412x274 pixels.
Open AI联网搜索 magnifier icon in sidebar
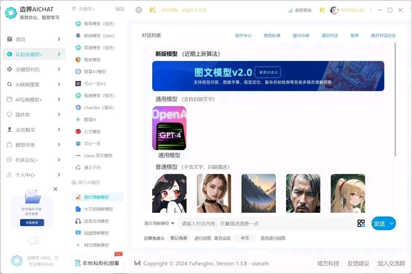(x=10, y=84)
